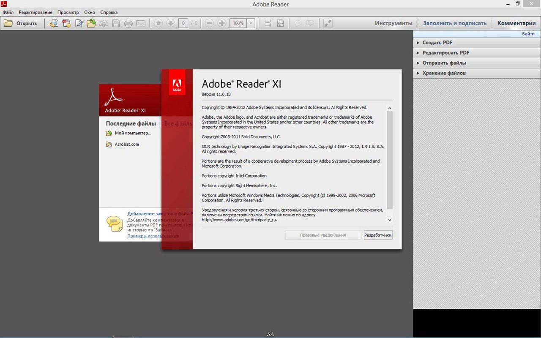Click the create PDF online icon

[x=66, y=24]
